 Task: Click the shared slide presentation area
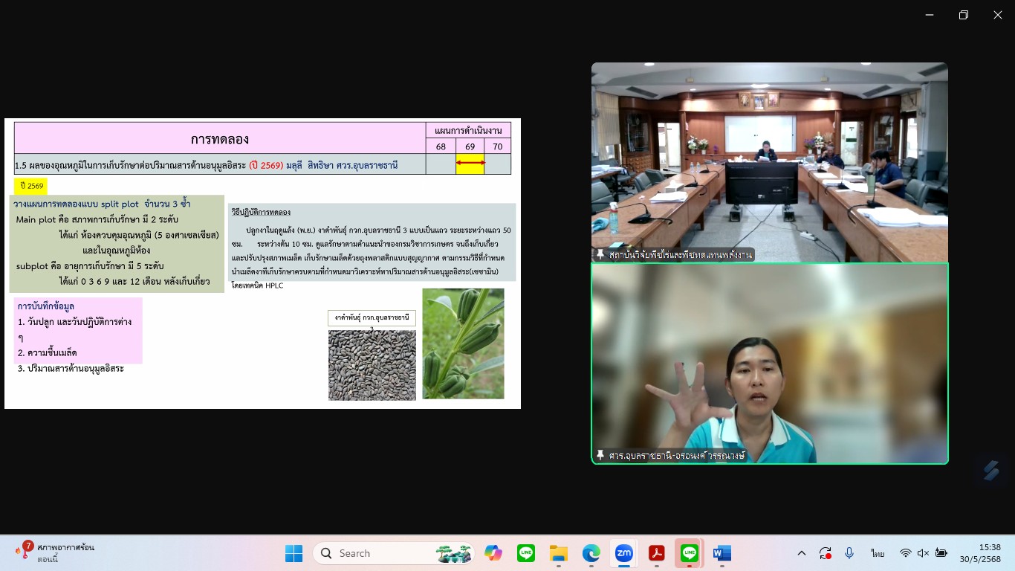click(262, 263)
